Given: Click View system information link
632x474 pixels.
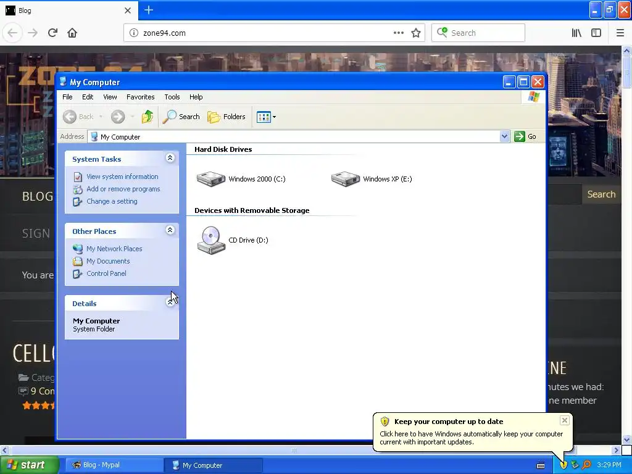Looking at the screenshot, I should (122, 177).
